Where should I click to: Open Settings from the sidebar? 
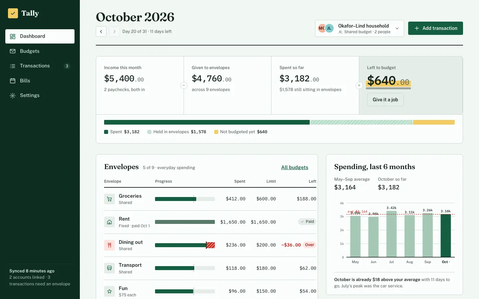(x=40, y=95)
